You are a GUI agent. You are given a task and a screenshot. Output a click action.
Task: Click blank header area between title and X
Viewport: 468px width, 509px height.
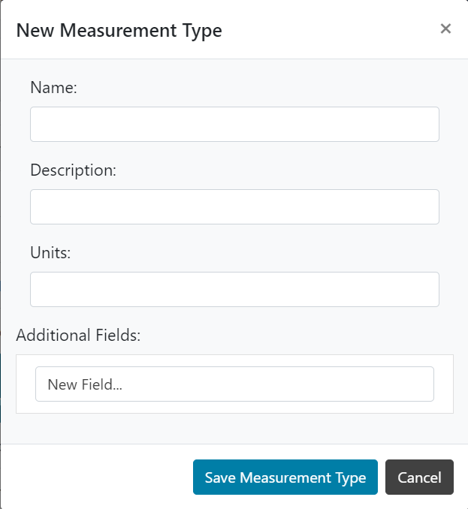point(331,30)
